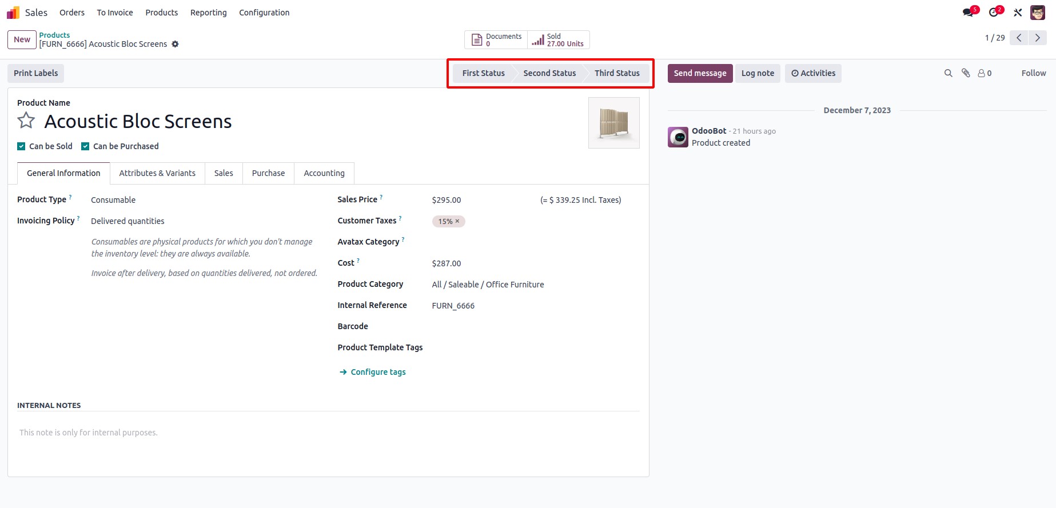
Task: Follow the Products breadcrumb link
Action: [54, 35]
